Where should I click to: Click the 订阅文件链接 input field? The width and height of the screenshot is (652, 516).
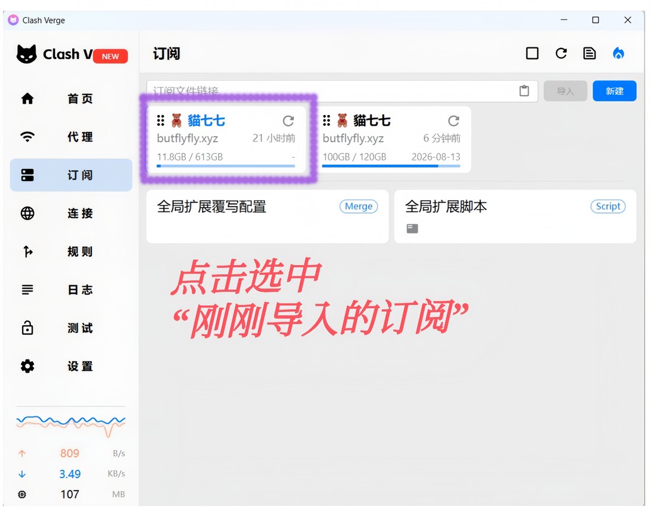342,91
